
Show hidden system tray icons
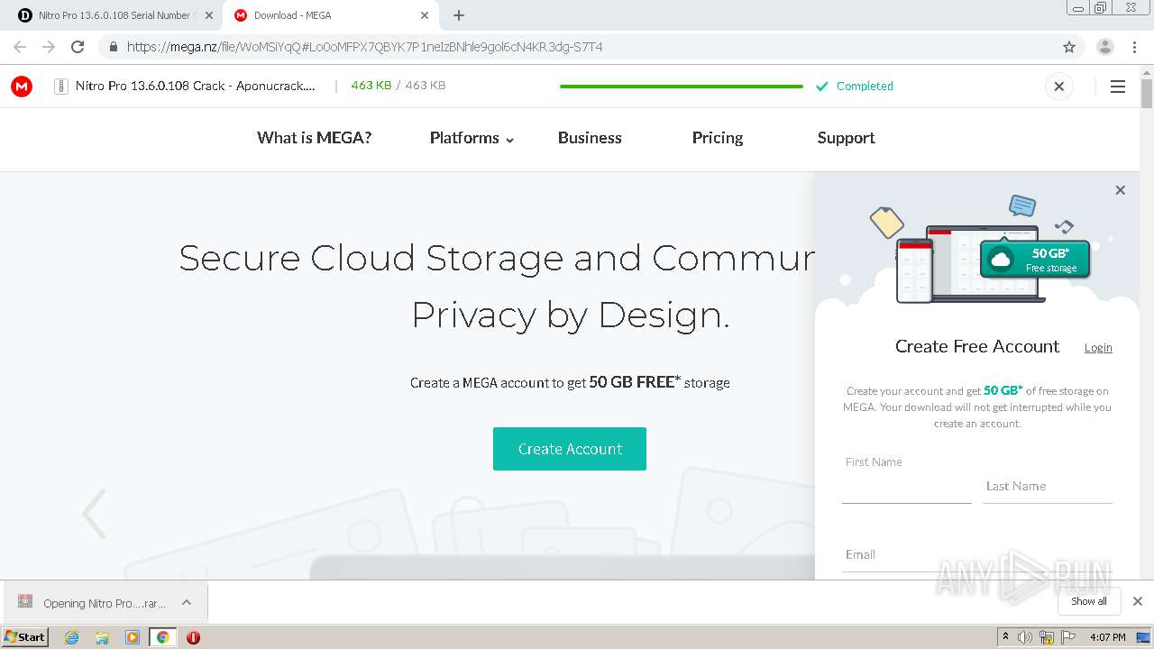click(1005, 637)
